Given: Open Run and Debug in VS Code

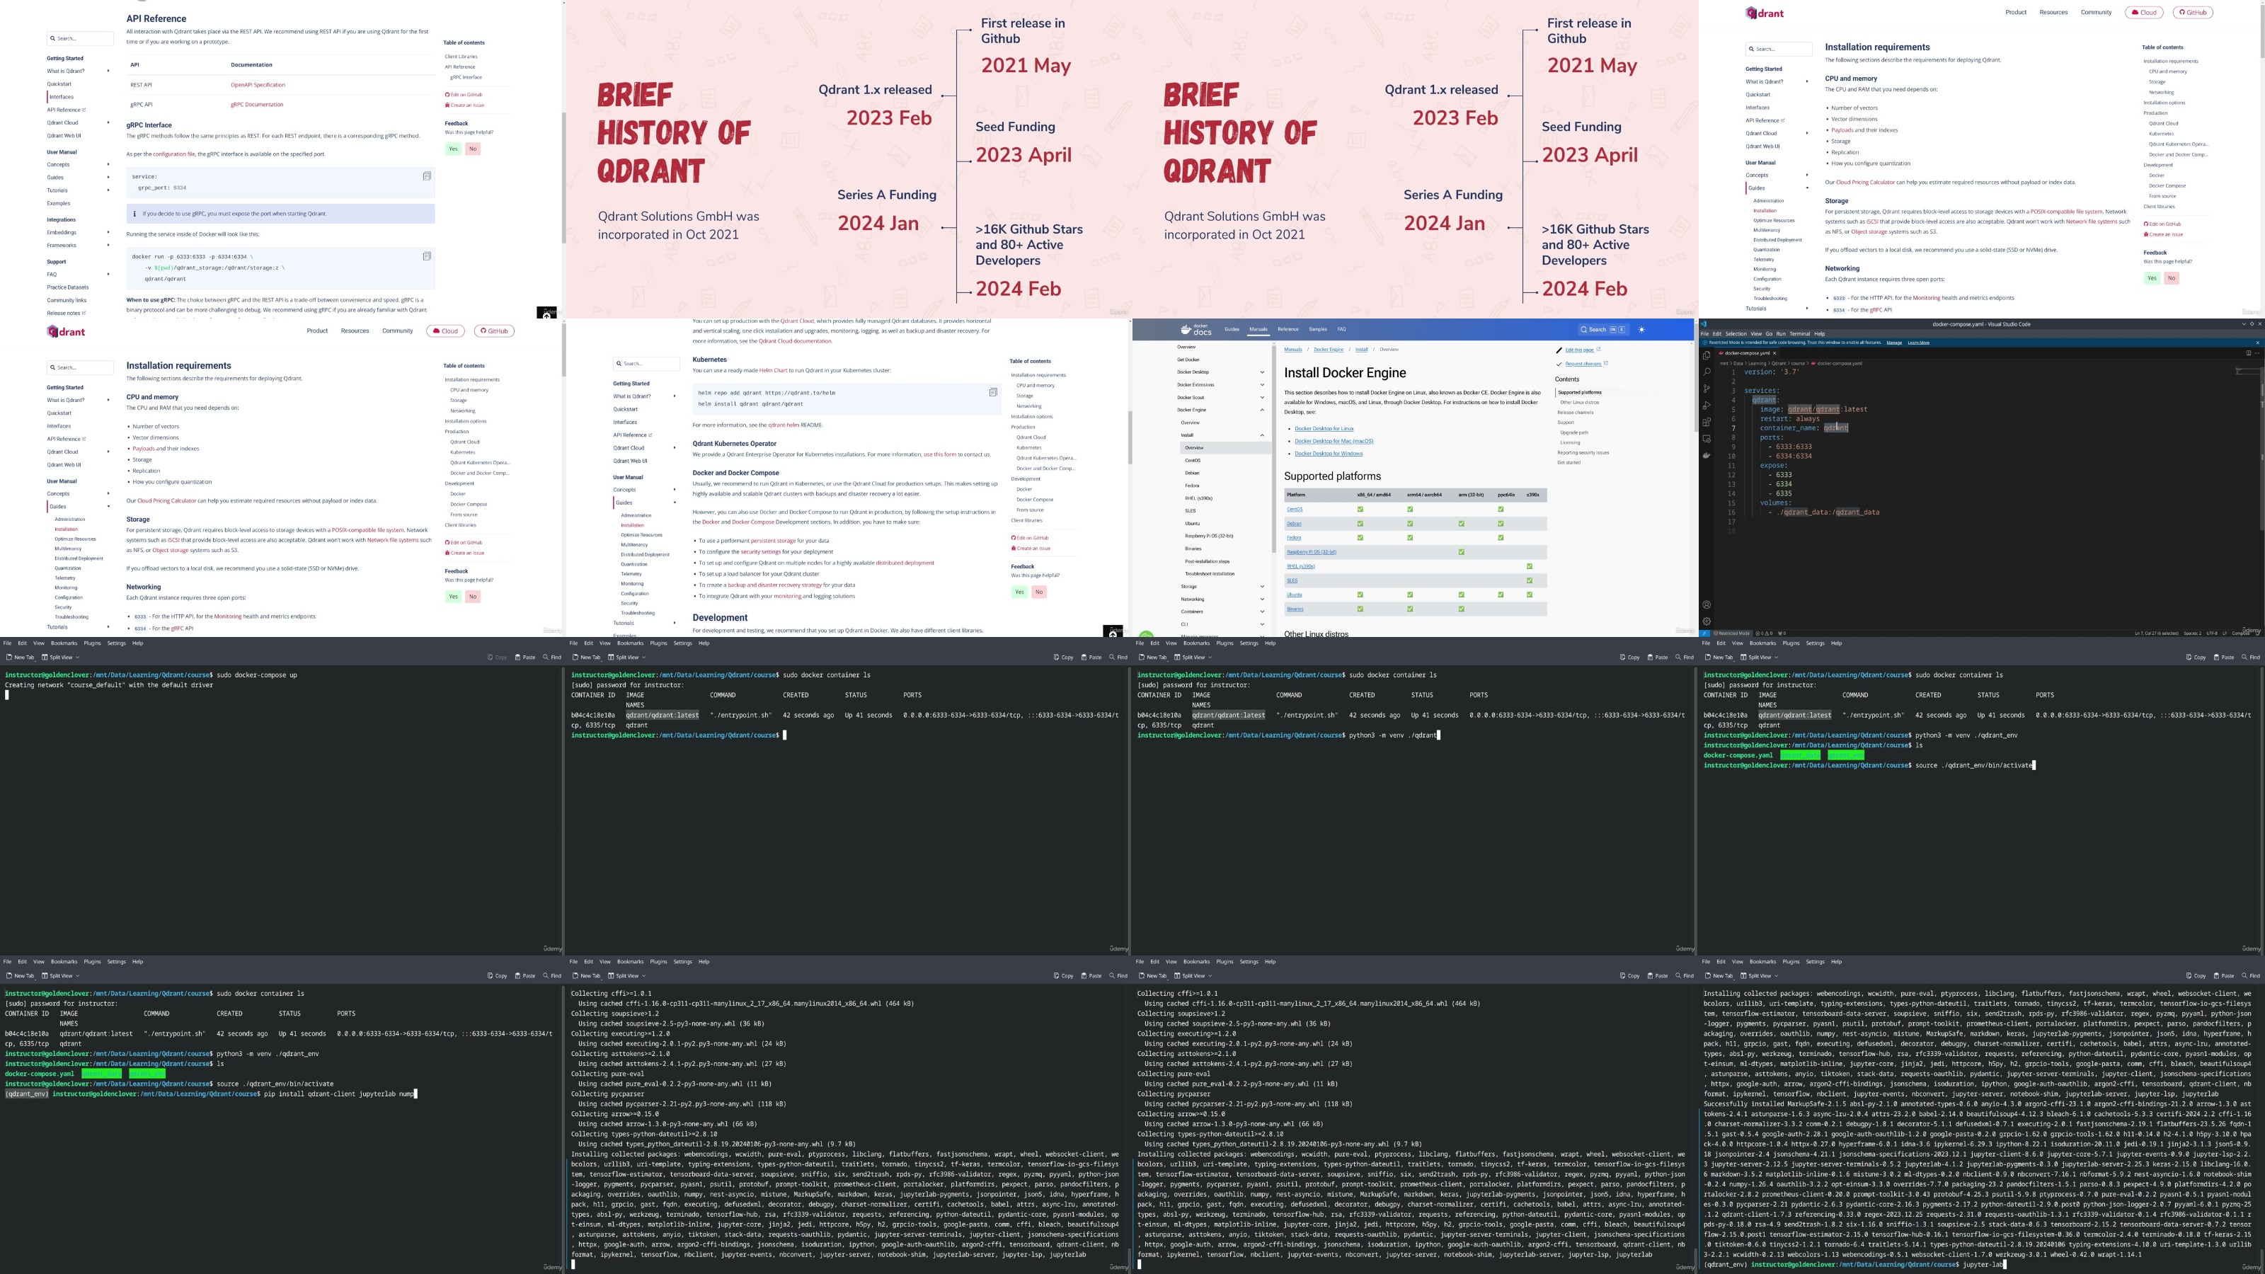Looking at the screenshot, I should pyautogui.click(x=1707, y=406).
